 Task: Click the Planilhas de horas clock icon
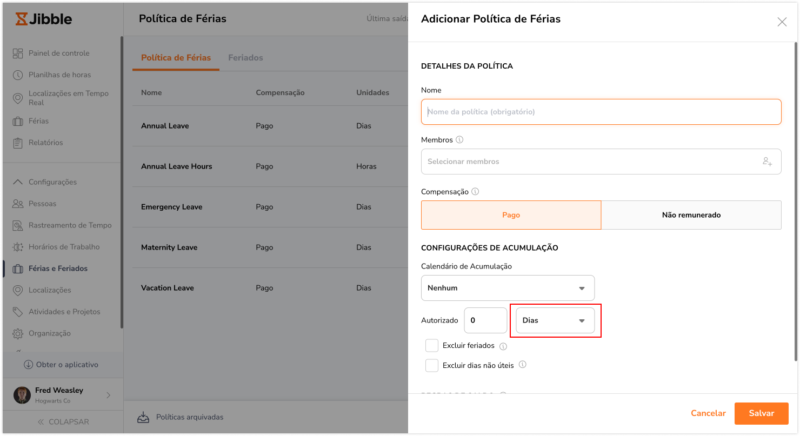pyautogui.click(x=18, y=75)
